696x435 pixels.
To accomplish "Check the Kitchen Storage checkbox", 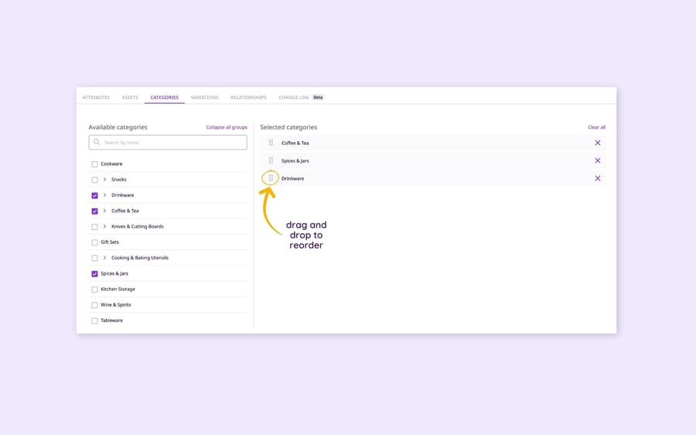I will (x=94, y=289).
